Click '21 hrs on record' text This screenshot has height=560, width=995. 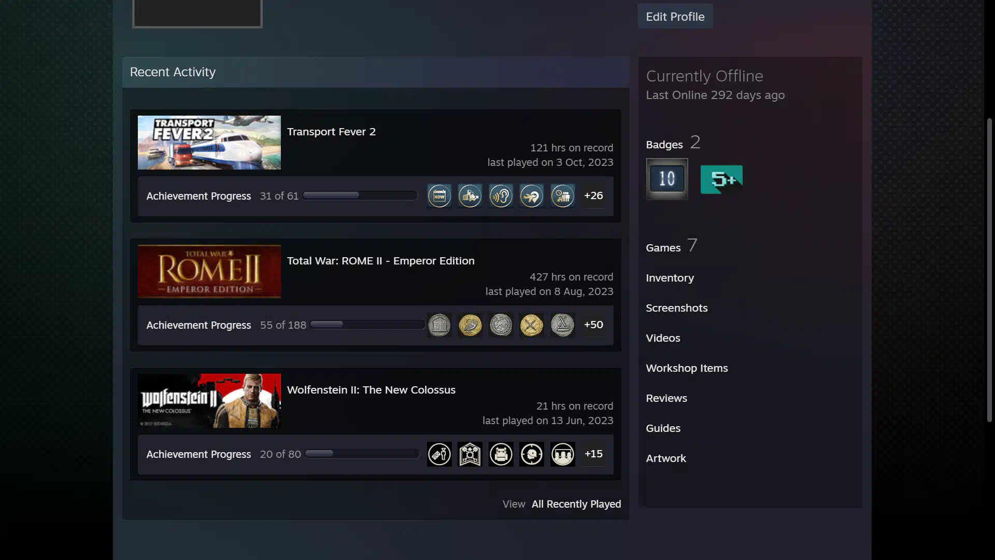(574, 406)
